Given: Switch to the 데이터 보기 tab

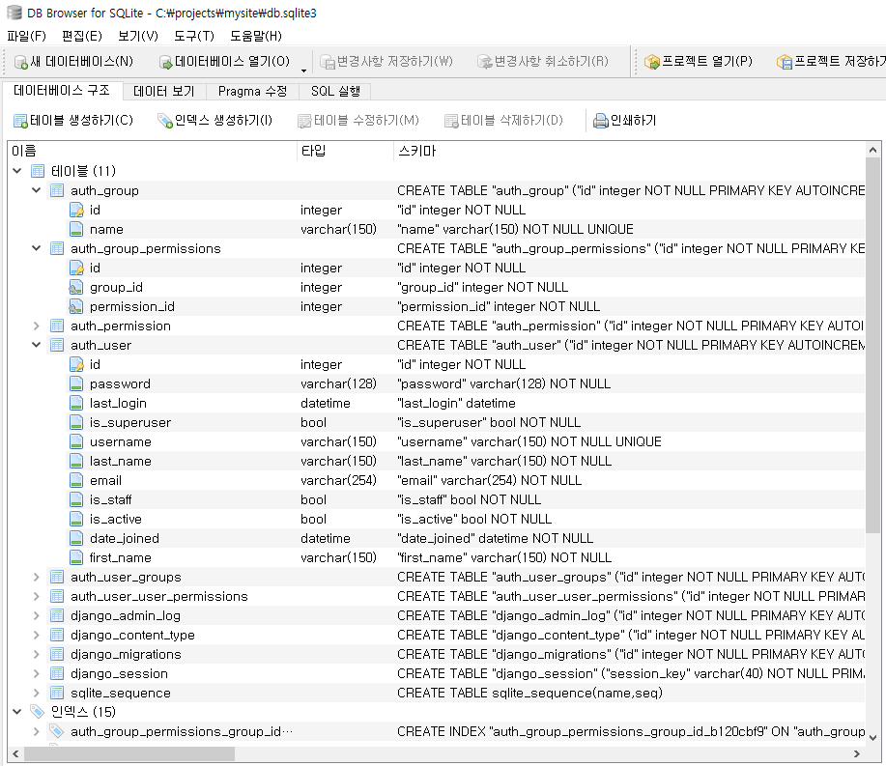Looking at the screenshot, I should click(x=164, y=92).
